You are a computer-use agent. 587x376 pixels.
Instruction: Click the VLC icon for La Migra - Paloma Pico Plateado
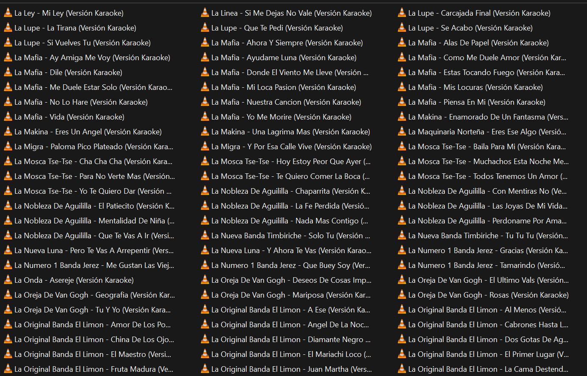point(8,147)
